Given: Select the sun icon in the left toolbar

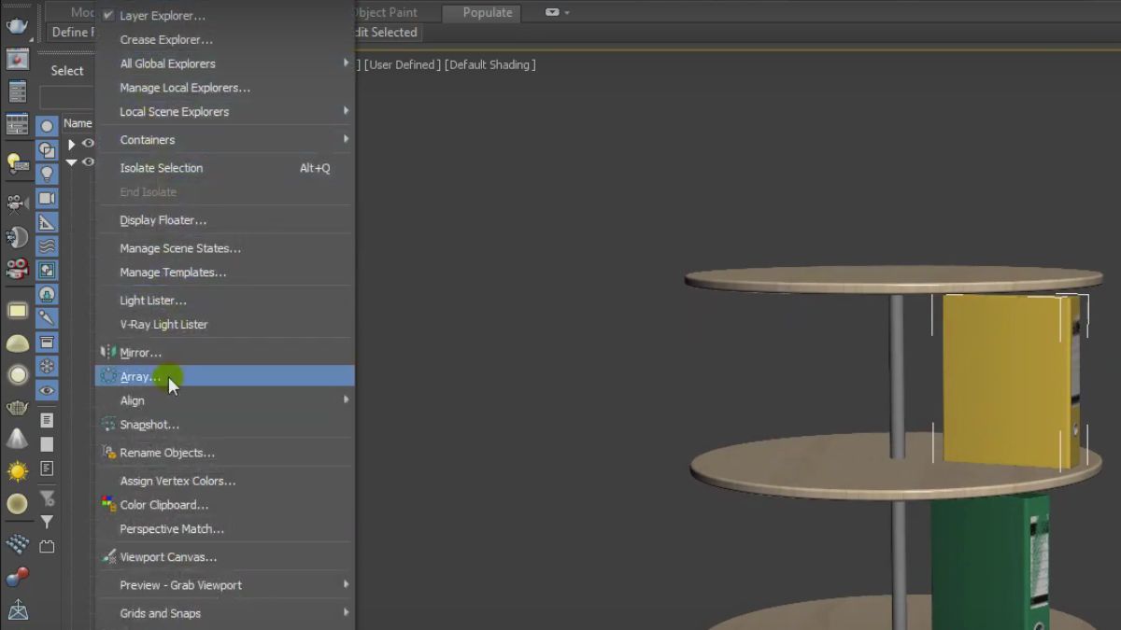Looking at the screenshot, I should [16, 469].
